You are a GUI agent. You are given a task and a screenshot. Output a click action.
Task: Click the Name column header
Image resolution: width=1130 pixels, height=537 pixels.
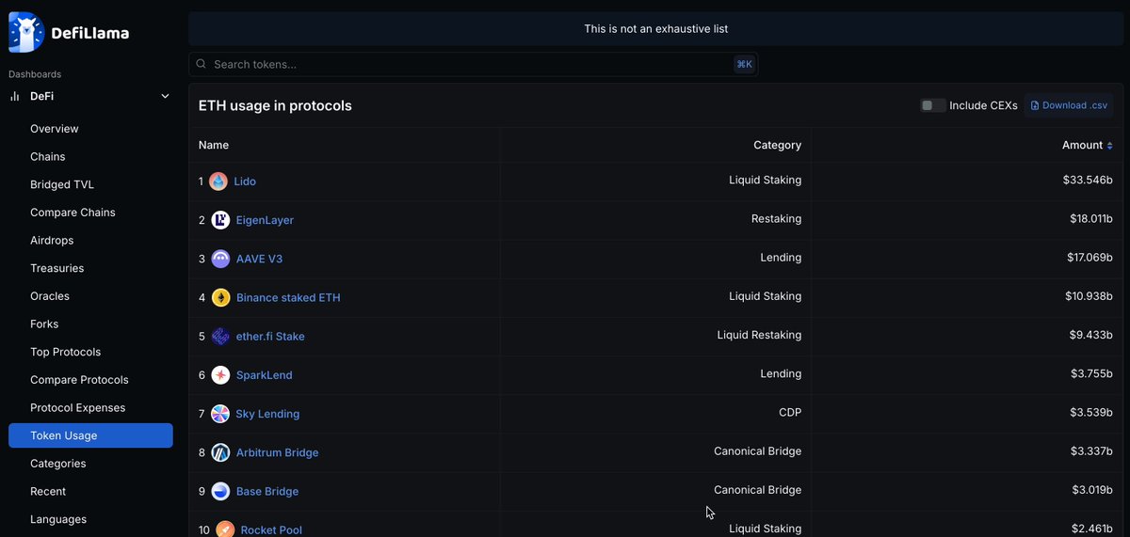click(214, 145)
